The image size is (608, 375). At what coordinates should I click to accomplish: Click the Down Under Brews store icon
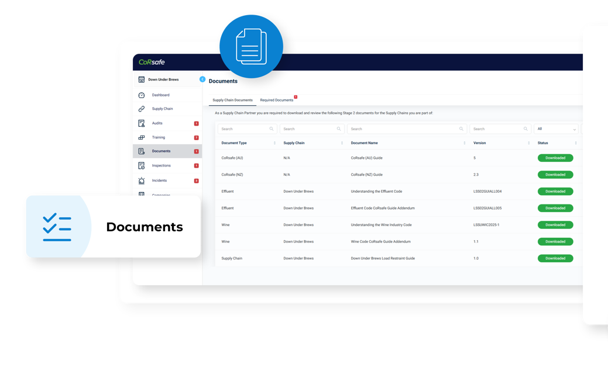(142, 79)
